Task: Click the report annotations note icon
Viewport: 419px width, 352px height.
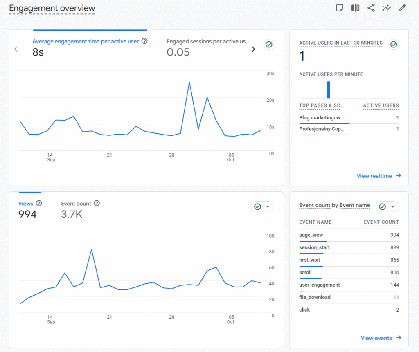Action: 340,8
